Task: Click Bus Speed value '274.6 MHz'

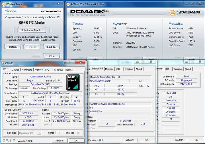Action: pos(28,121)
